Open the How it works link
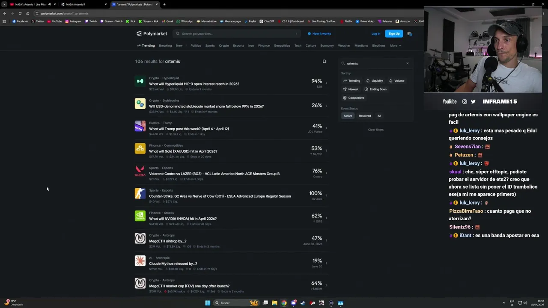Viewport: 548px width, 308px height. [x=319, y=33]
